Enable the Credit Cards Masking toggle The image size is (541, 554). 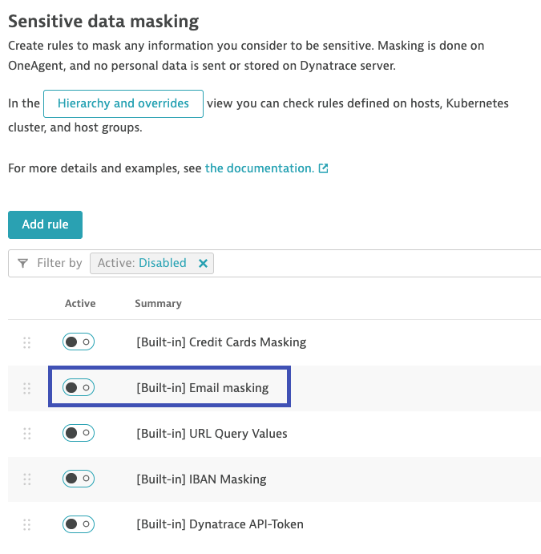tap(79, 342)
